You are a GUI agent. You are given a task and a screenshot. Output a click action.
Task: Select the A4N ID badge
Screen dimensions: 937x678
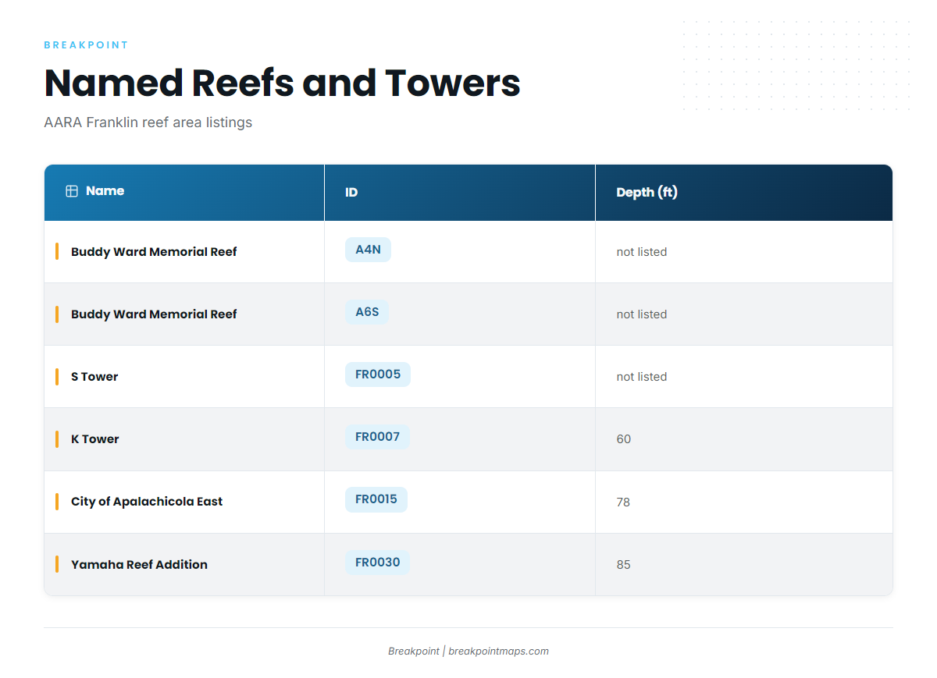click(x=368, y=250)
